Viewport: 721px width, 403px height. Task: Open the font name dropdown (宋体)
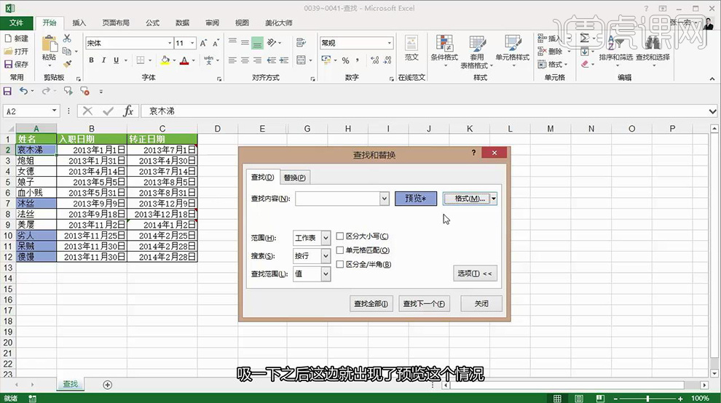tap(170, 43)
